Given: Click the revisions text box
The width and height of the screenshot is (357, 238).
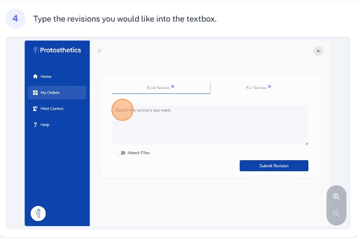Looking at the screenshot, I should [210, 125].
